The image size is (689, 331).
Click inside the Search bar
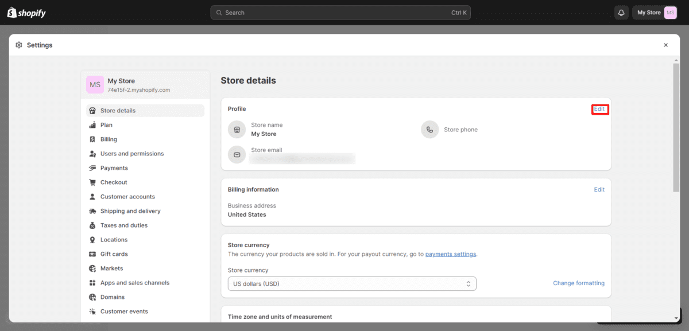340,12
